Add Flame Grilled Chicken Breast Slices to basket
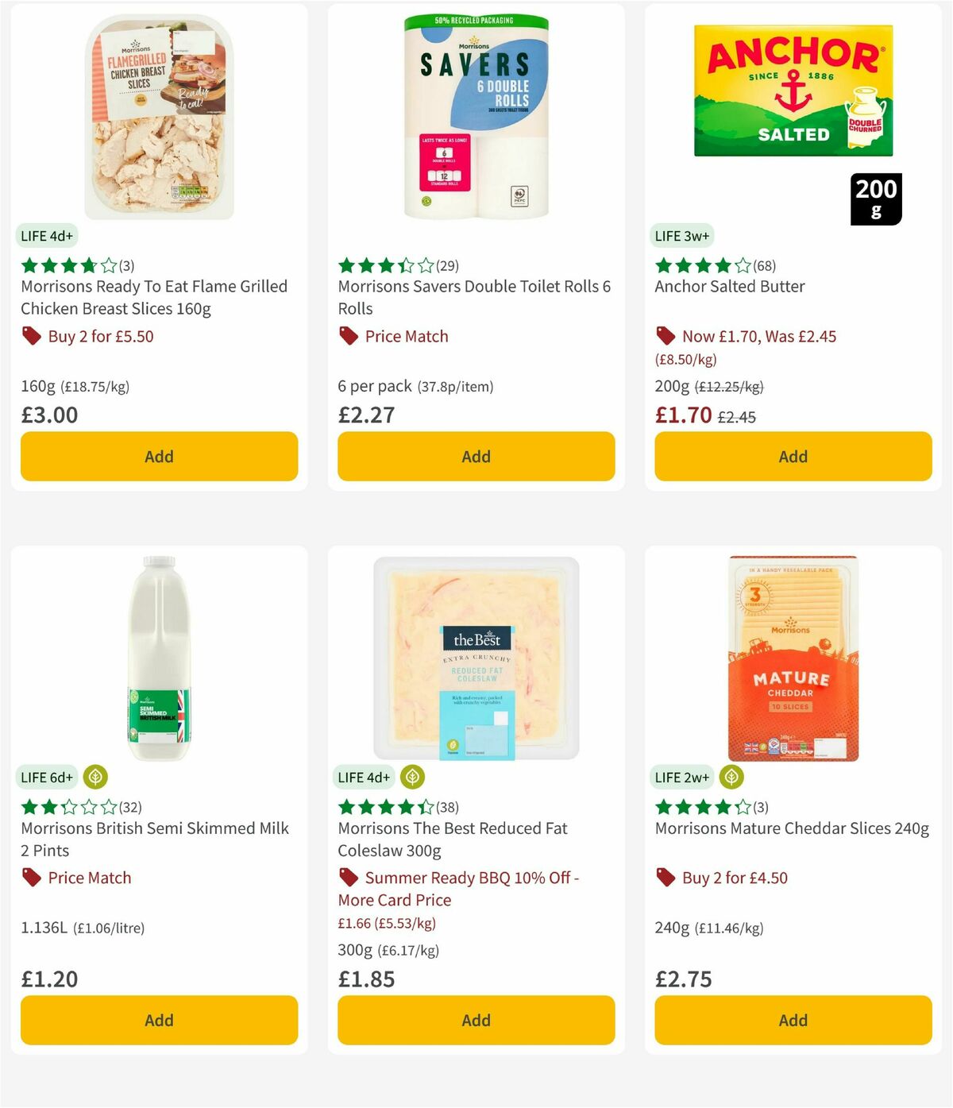 (x=159, y=456)
